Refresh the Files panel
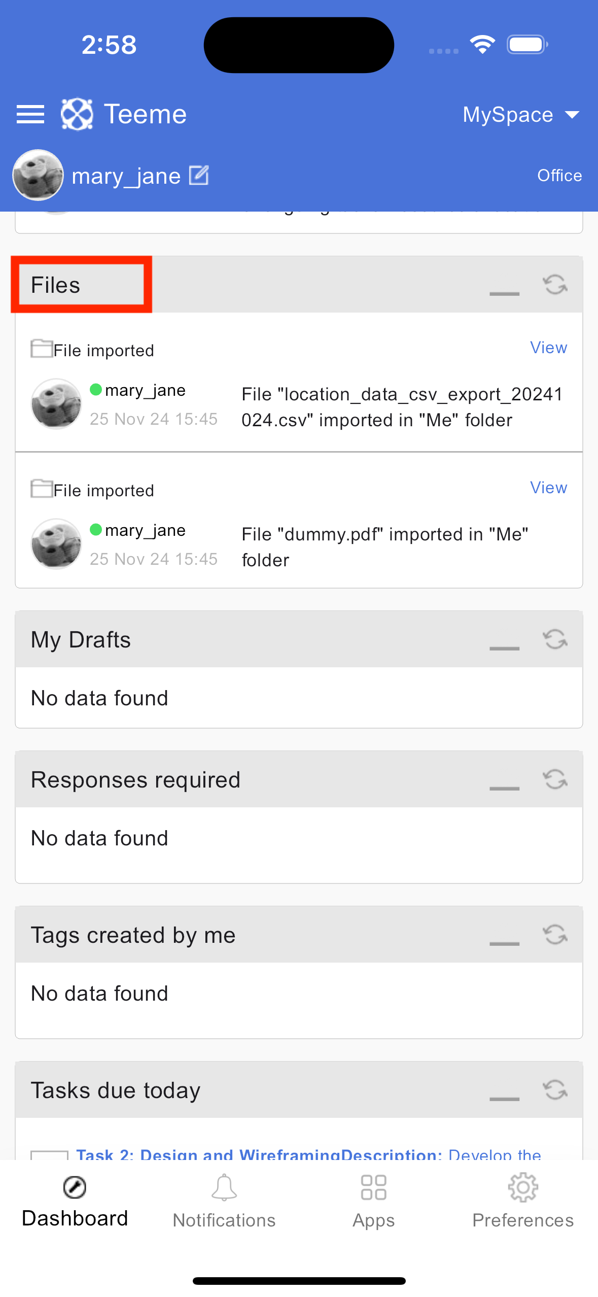Screen dimensions: 598x1297 (x=555, y=285)
